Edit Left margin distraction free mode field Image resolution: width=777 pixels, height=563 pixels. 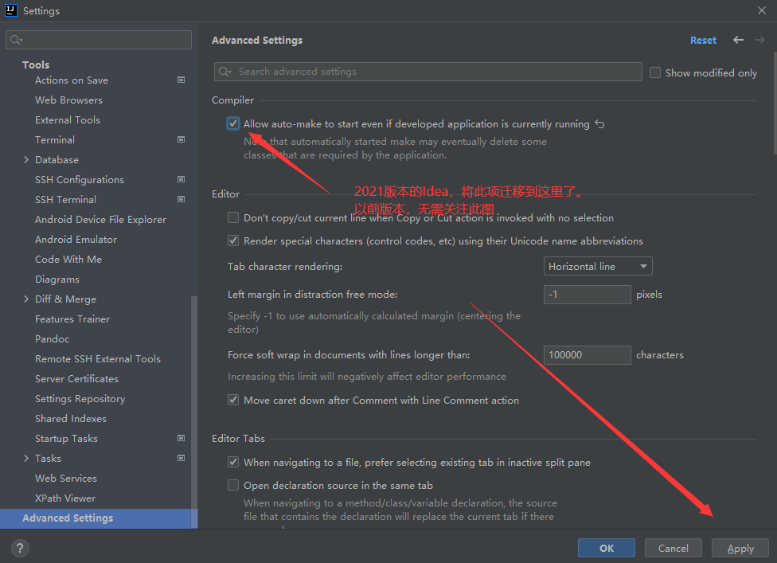(x=588, y=295)
